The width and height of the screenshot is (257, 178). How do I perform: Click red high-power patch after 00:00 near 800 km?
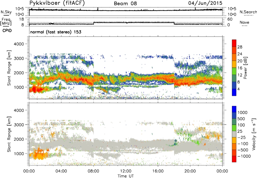click(x=36, y=89)
